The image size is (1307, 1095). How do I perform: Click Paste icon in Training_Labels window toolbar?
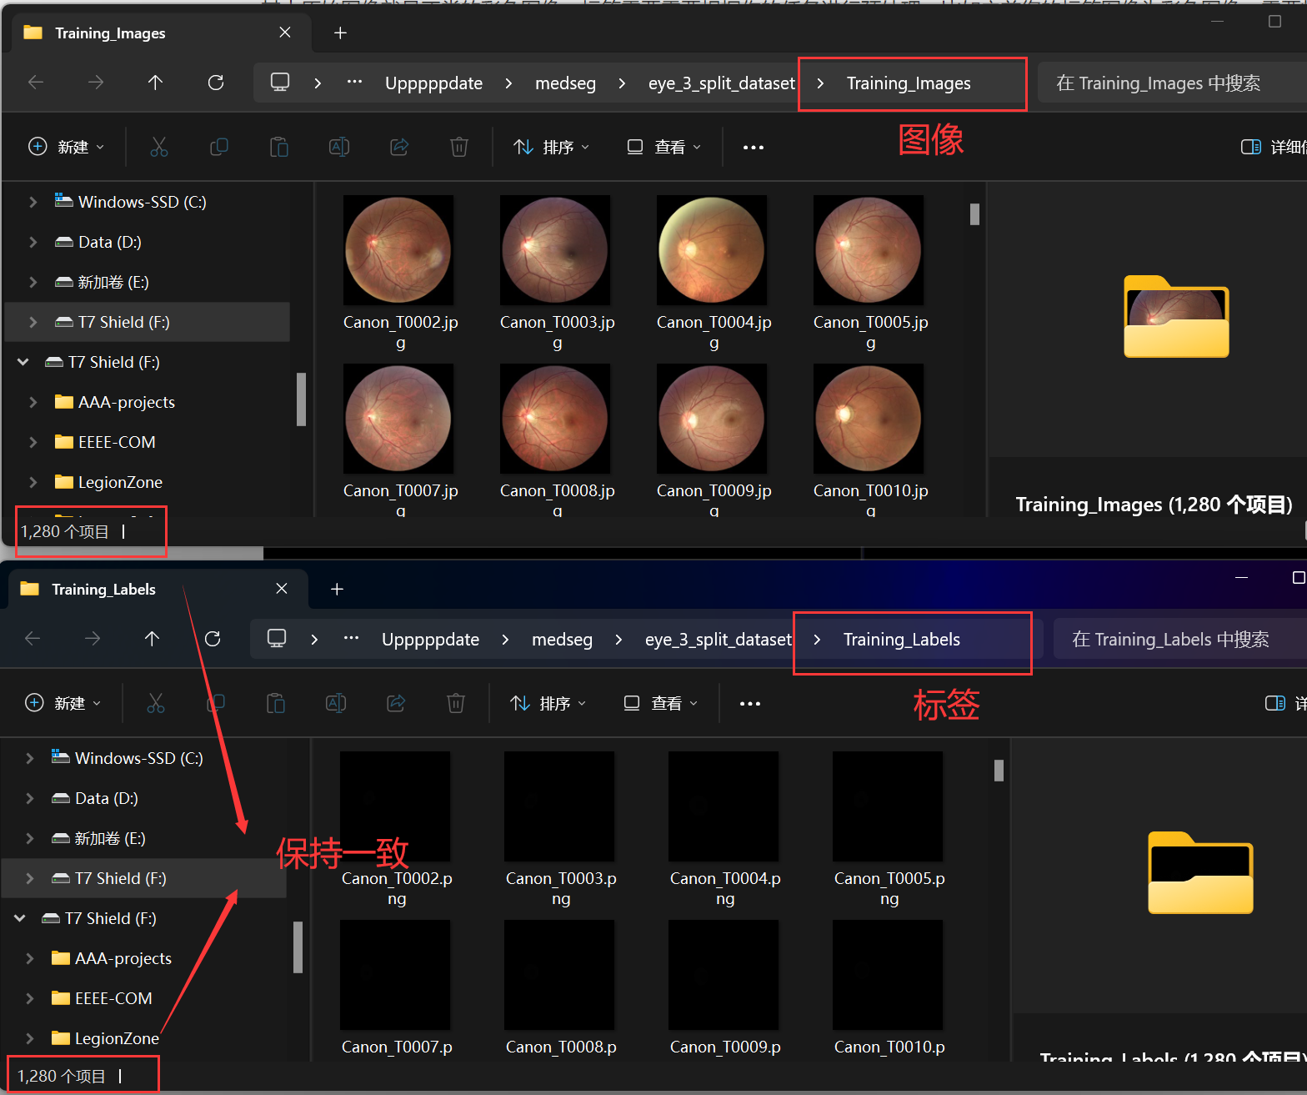click(276, 703)
